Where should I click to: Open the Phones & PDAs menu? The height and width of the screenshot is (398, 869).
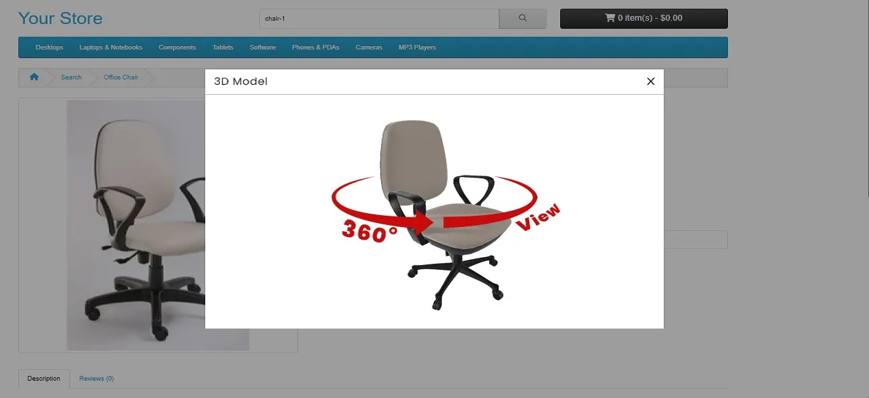point(316,47)
